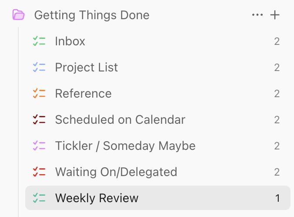Click the purple Getting Things Done folder icon

[19, 15]
